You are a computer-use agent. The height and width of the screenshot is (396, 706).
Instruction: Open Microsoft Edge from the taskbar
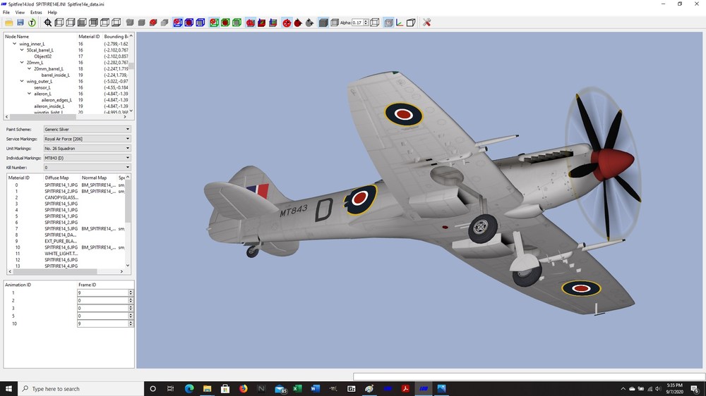coord(189,389)
